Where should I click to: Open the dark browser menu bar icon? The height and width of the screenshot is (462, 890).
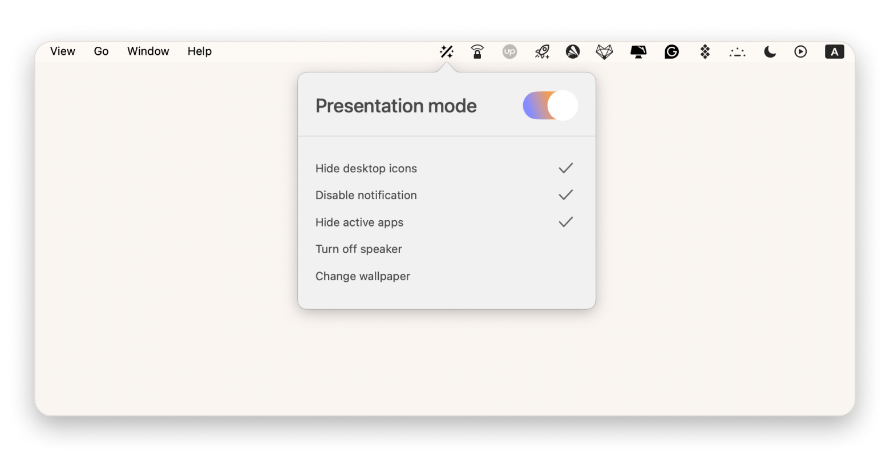[x=573, y=51]
